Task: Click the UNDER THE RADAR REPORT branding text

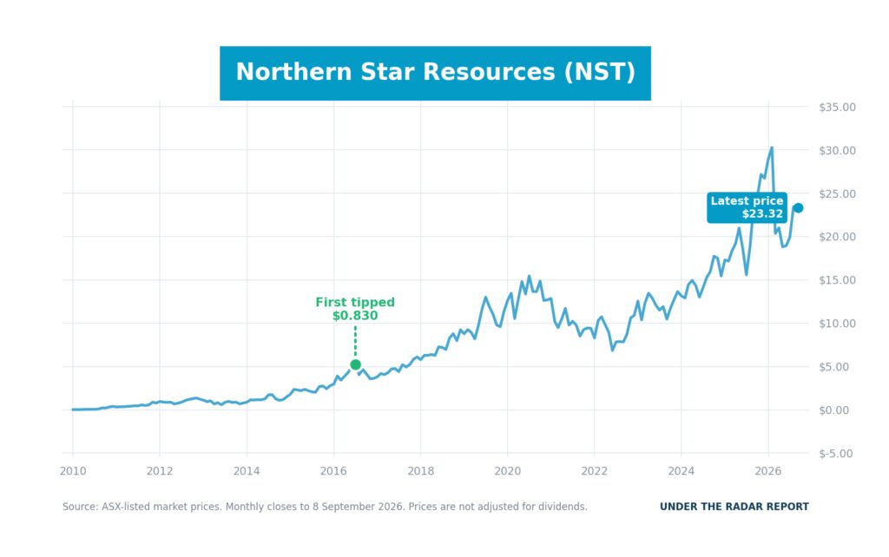Action: point(734,507)
